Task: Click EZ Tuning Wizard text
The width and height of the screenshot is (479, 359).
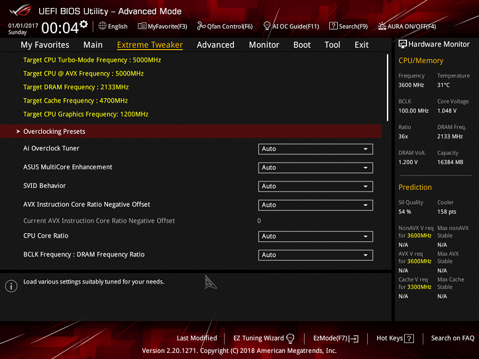Action: point(259,338)
